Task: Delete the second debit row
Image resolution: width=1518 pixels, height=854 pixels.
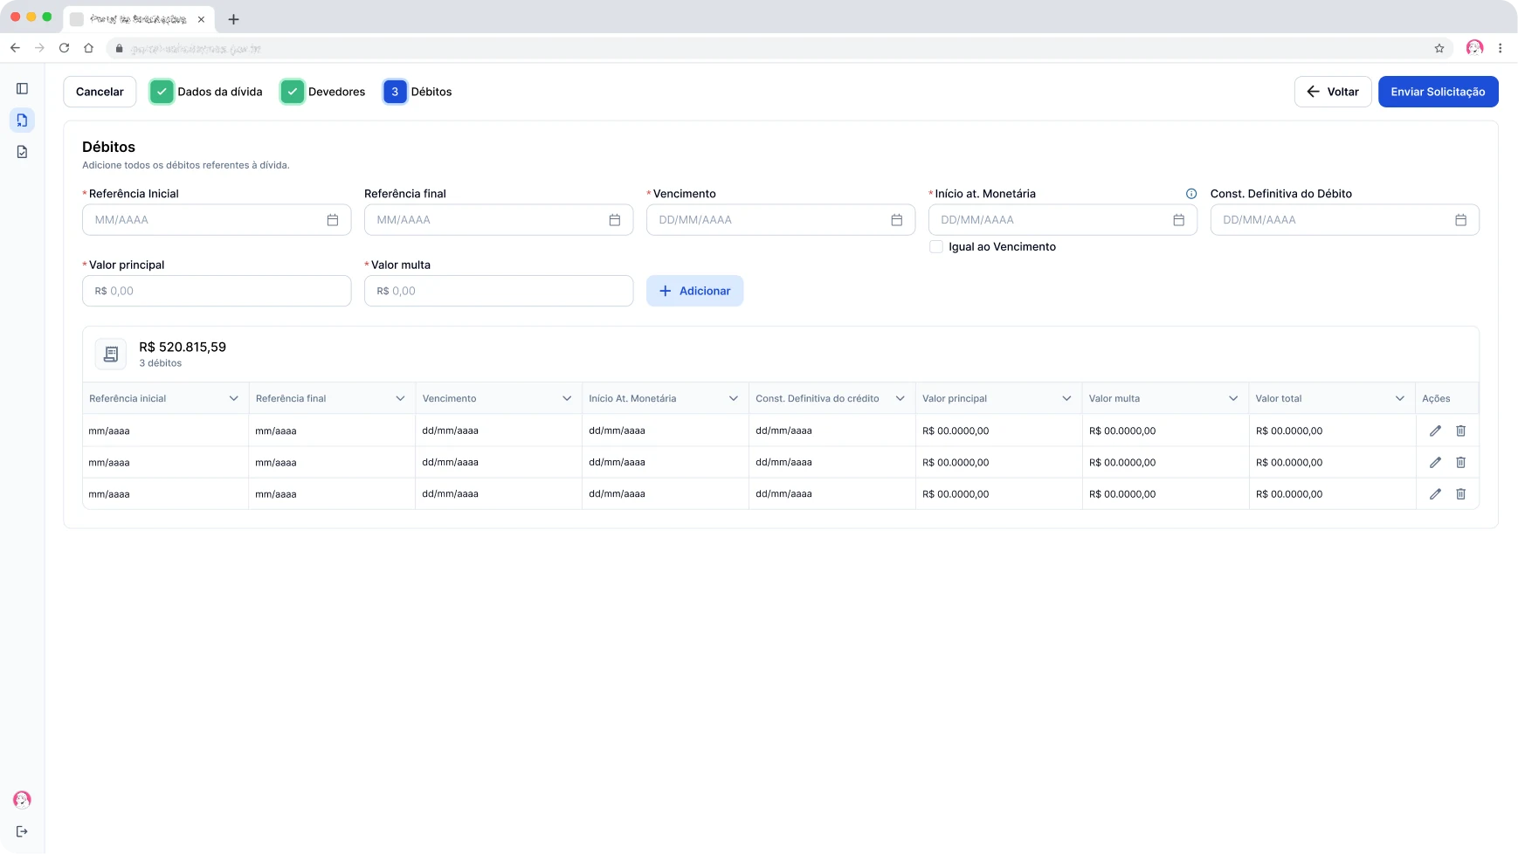Action: tap(1460, 462)
